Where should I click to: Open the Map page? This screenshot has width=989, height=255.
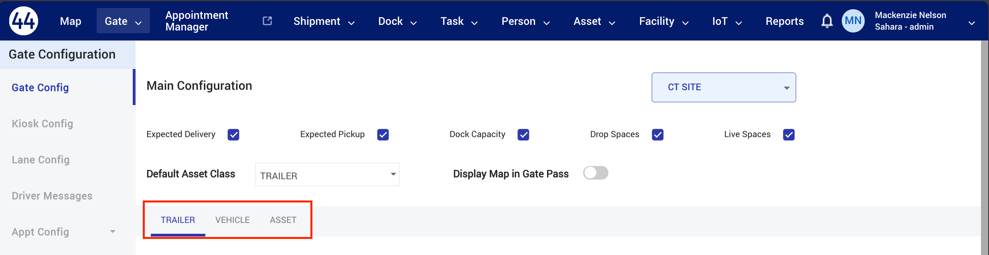click(x=71, y=21)
